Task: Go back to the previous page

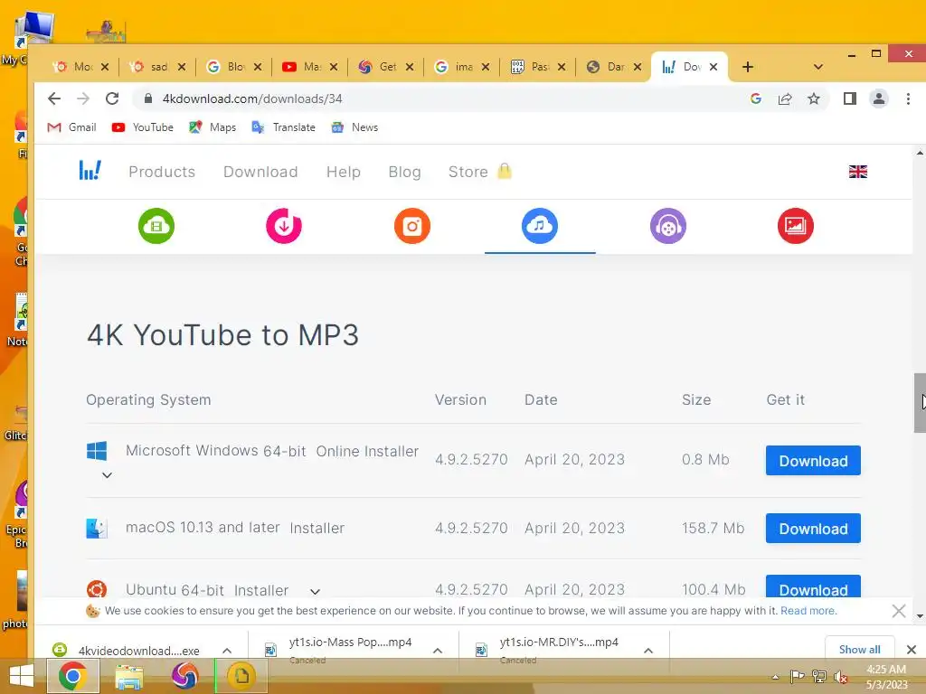Action: tap(53, 98)
